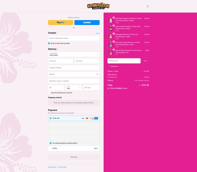
Task: Toggle Email me with news and offers
Action: point(49,43)
